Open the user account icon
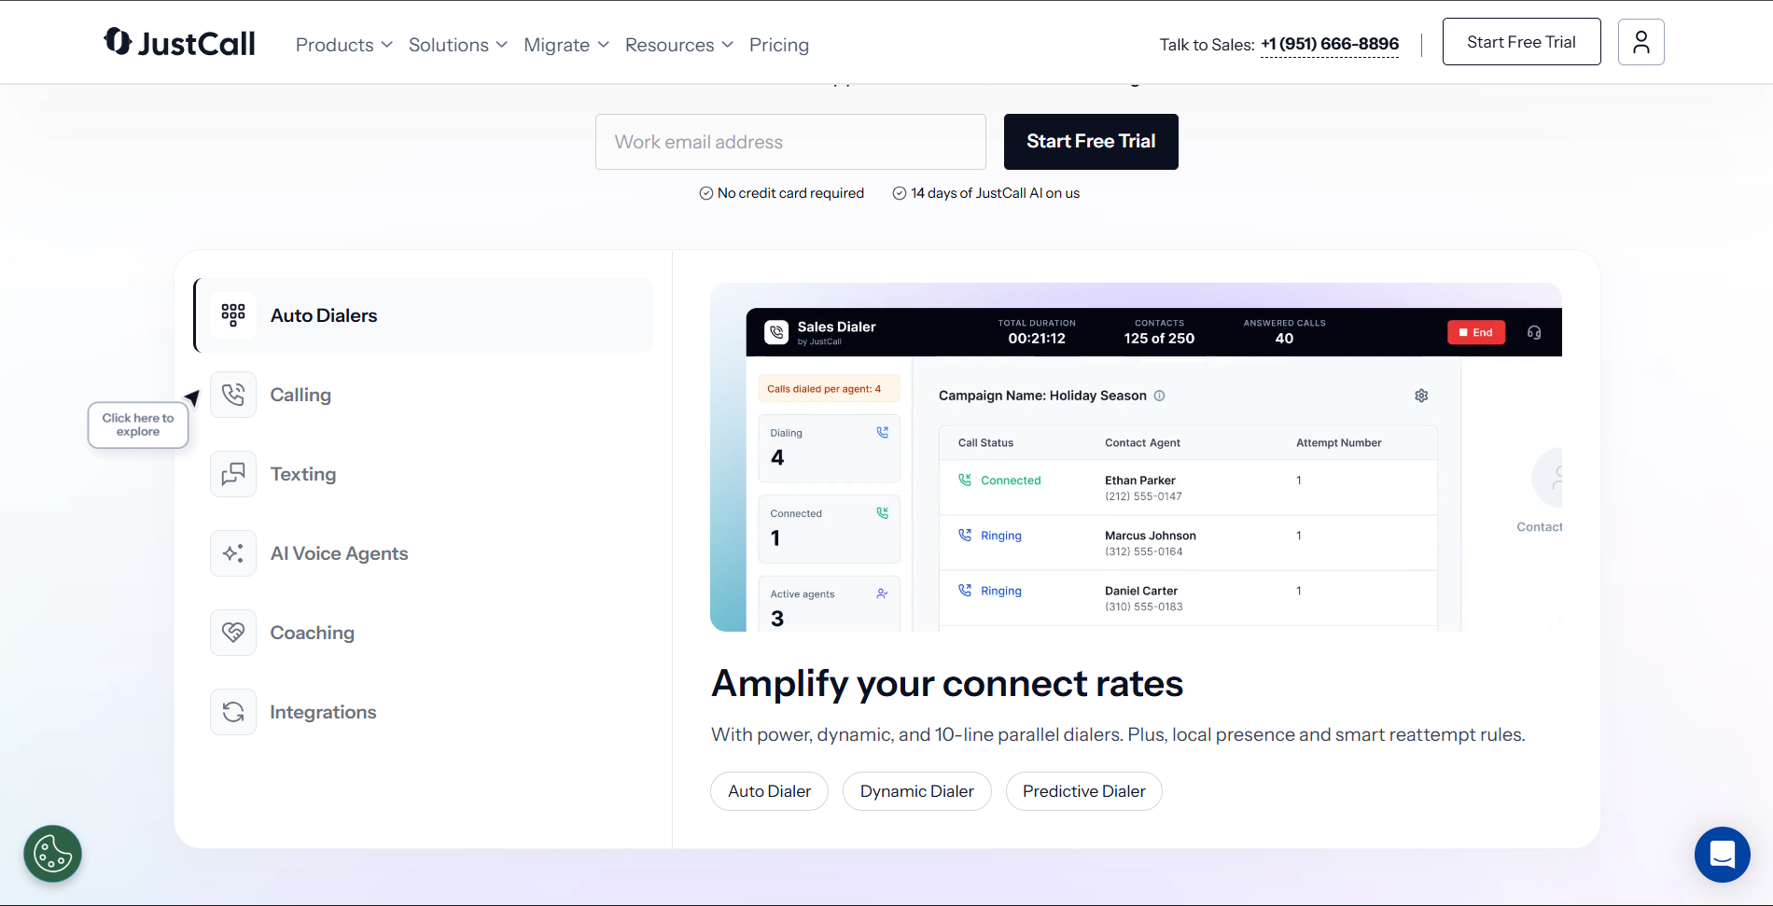 pos(1640,42)
